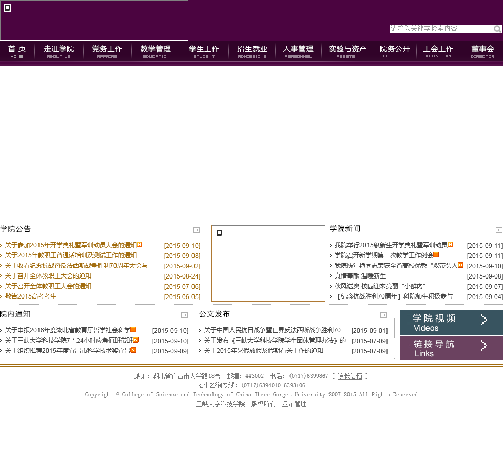Open news 学院召开新学期第一次教学工作例会
Image resolution: width=503 pixels, height=457 pixels.
point(384,255)
